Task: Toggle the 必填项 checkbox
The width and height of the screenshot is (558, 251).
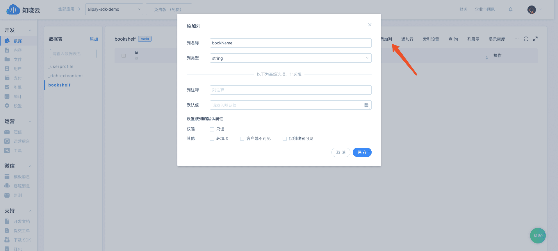Action: coord(212,139)
